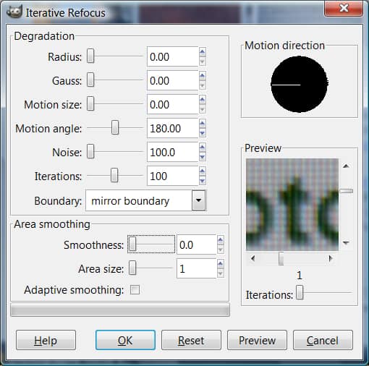Open Help for Iterative Refocus
369x366 pixels.
click(46, 340)
